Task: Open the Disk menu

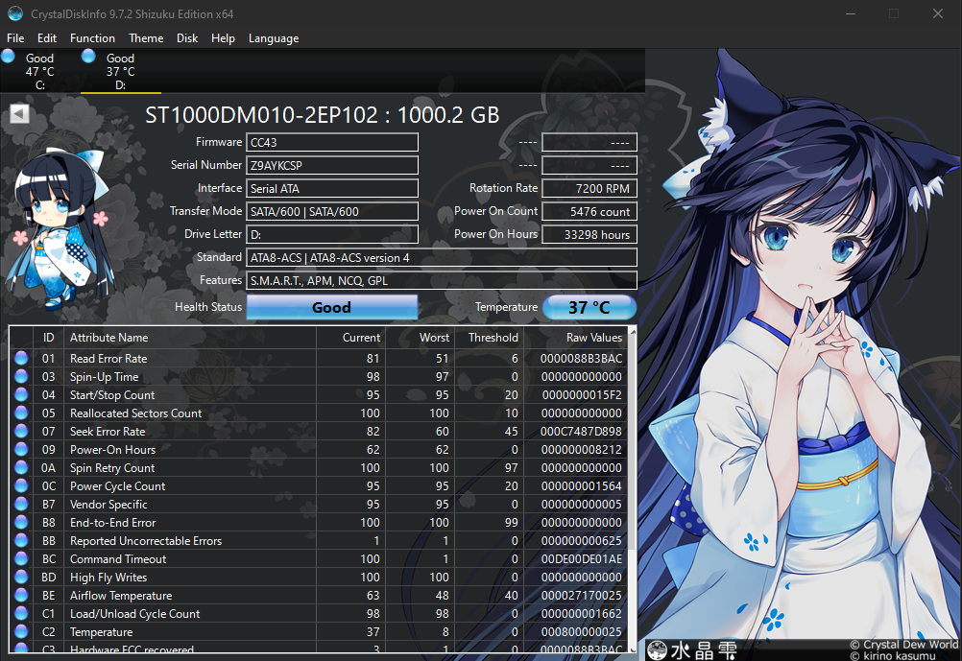Action: tap(187, 38)
